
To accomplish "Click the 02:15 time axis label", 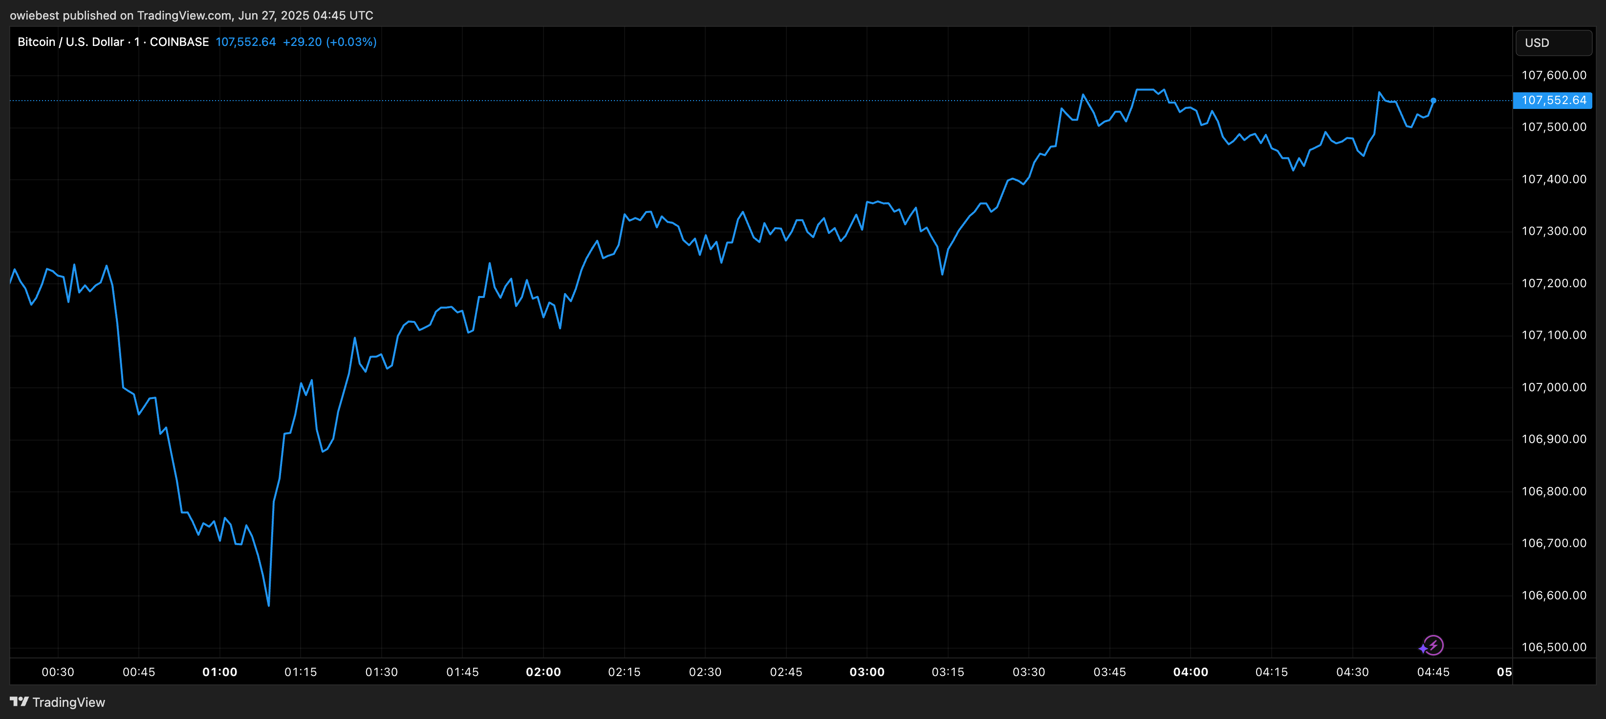I will pyautogui.click(x=624, y=672).
